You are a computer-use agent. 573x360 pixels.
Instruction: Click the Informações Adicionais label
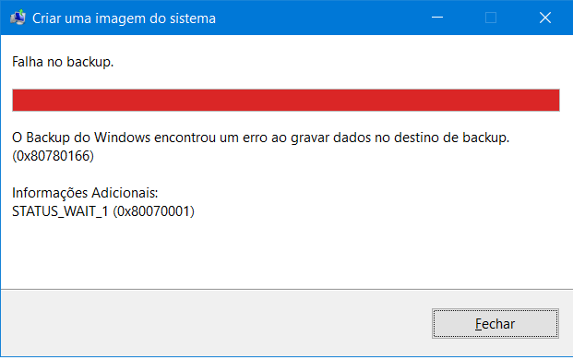[x=85, y=193]
